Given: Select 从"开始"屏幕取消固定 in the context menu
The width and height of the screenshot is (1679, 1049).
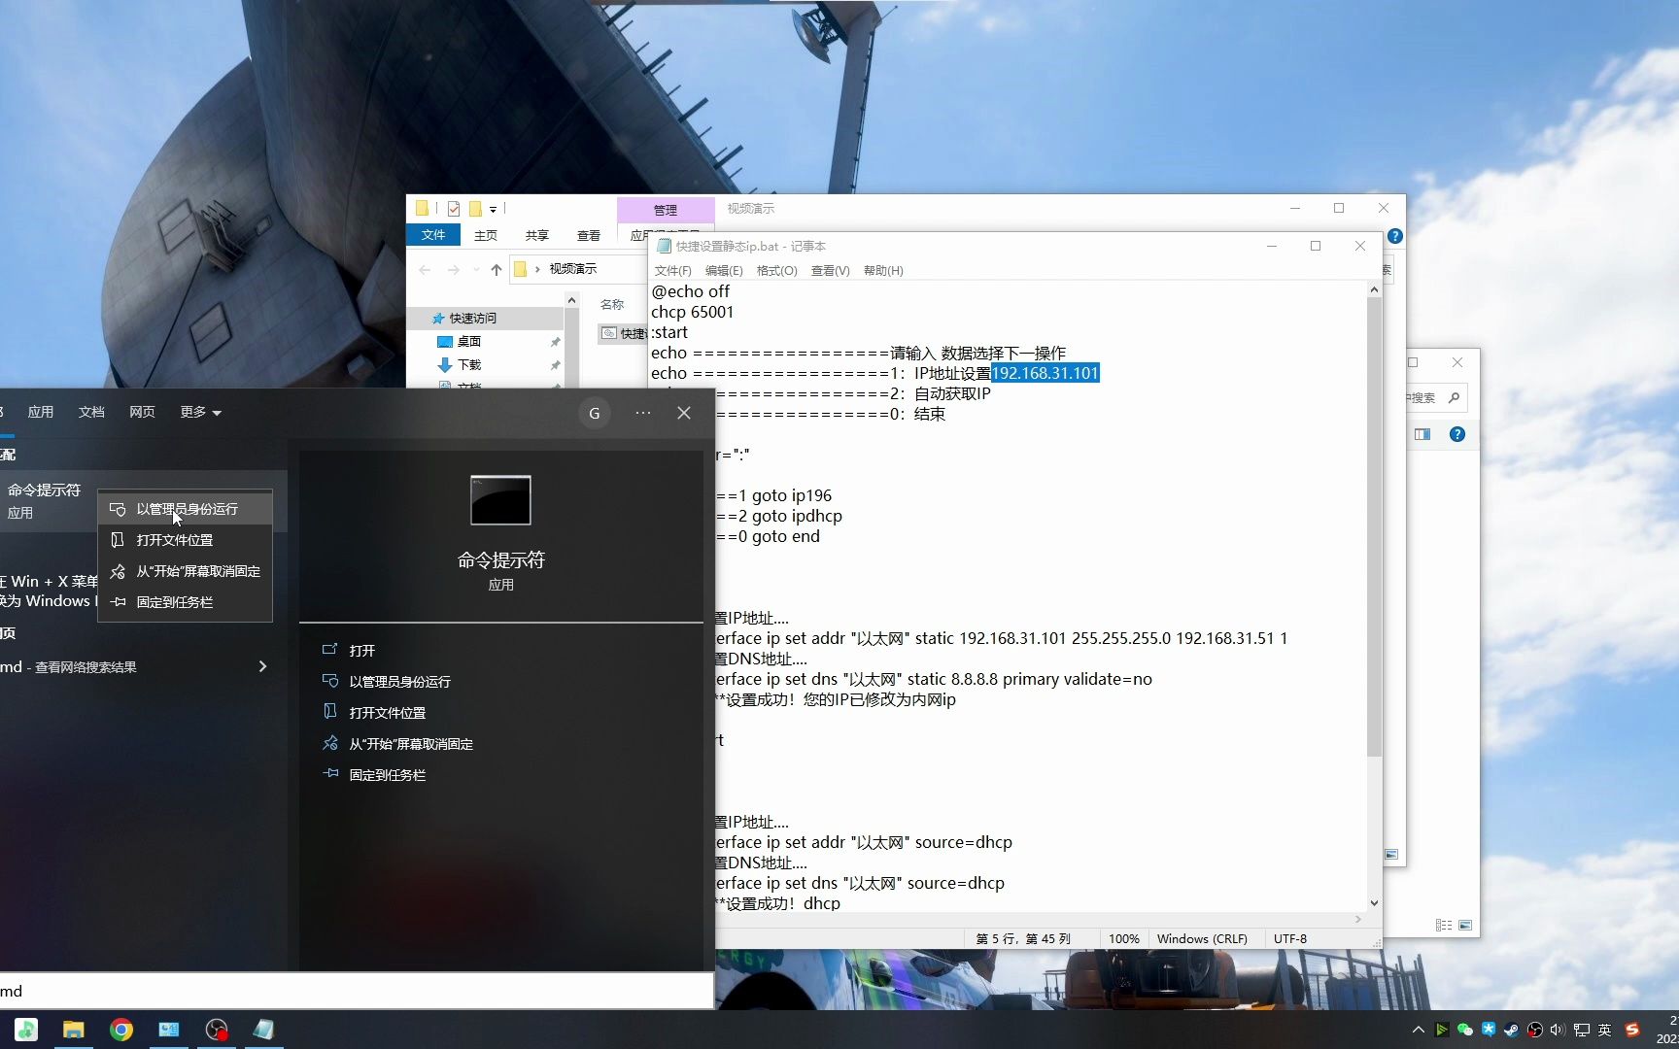Looking at the screenshot, I should click(185, 571).
